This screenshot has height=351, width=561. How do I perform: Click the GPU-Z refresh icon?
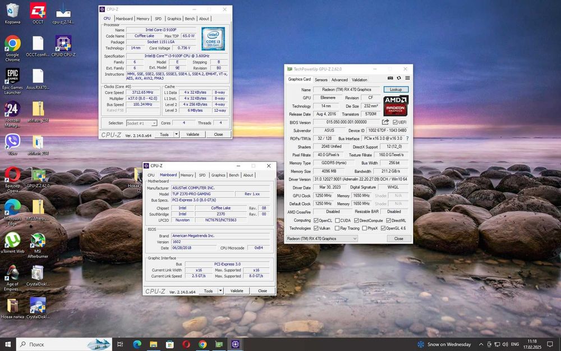pos(399,79)
